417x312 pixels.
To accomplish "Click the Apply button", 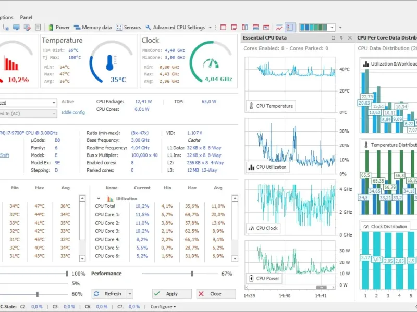I will 171,294.
